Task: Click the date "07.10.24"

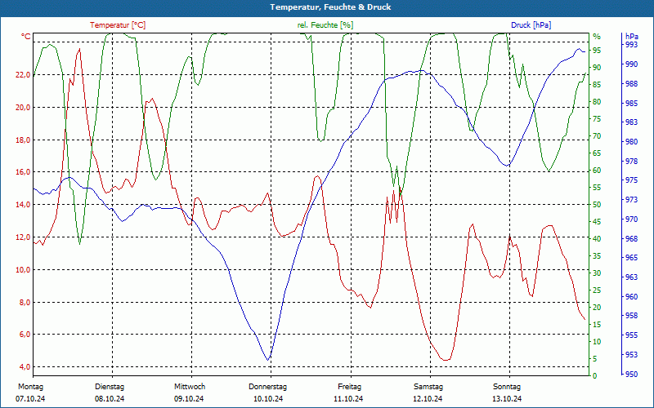Action: pos(30,399)
